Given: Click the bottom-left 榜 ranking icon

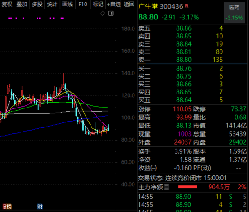Looking at the screenshot, I should coord(7,207).
